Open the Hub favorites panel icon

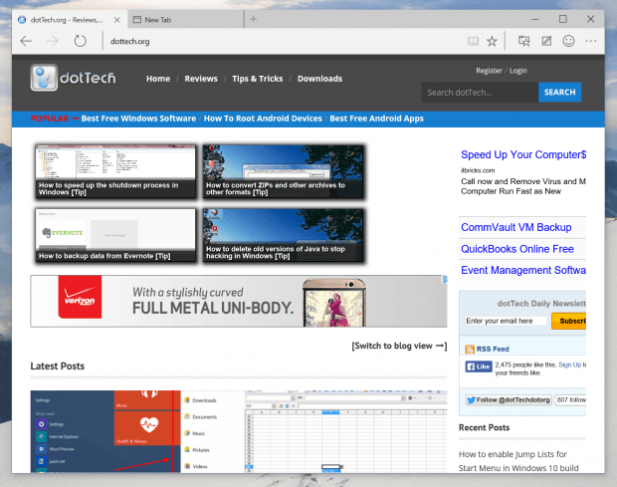(524, 41)
